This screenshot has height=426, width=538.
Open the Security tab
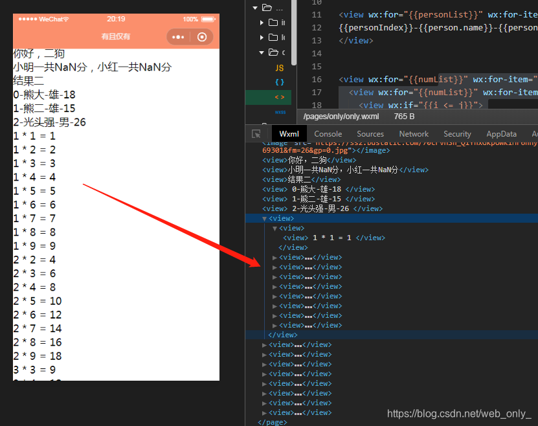[x=457, y=134]
